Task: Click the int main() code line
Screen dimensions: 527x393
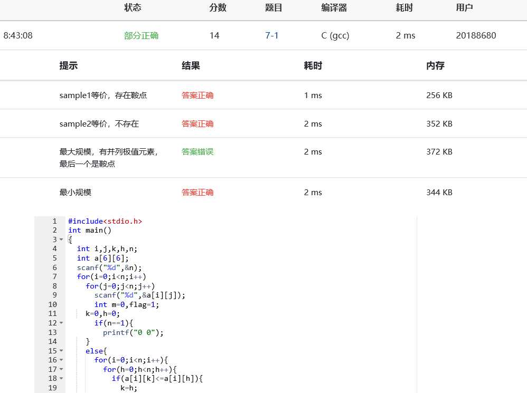Action: (x=90, y=230)
